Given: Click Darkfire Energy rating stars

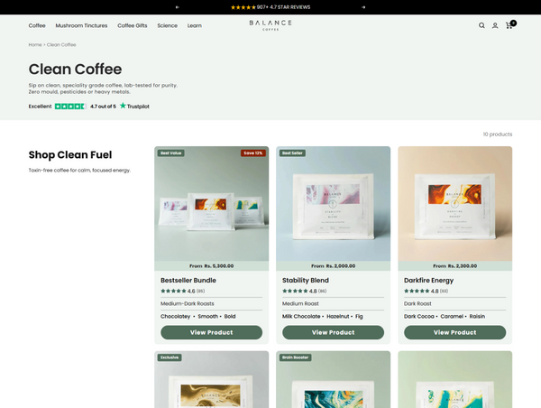Looking at the screenshot, I should click(x=417, y=292).
